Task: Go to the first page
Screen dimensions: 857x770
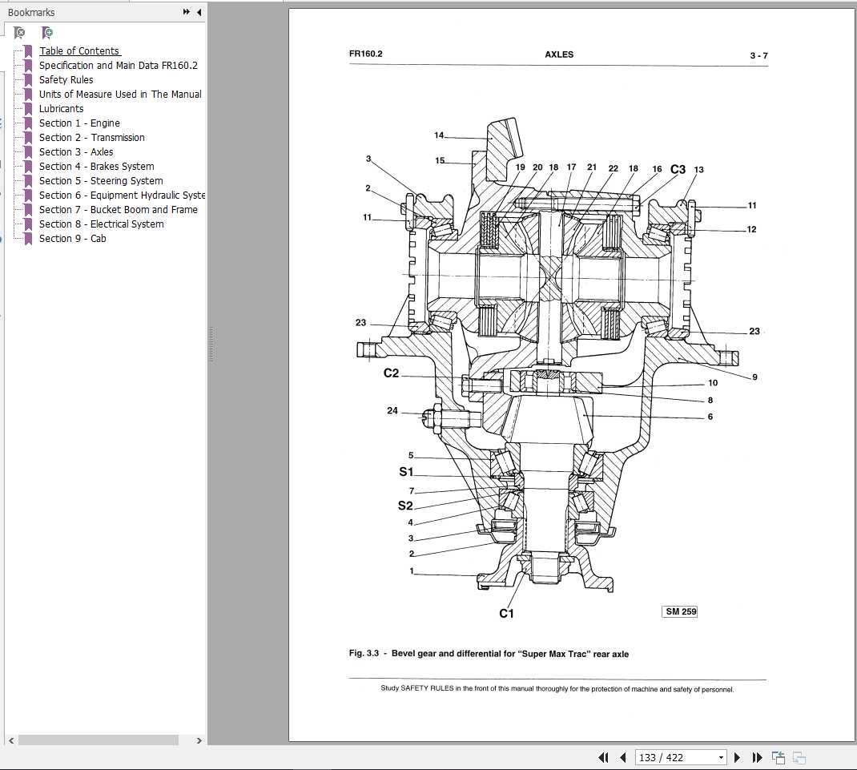Action: coord(603,757)
